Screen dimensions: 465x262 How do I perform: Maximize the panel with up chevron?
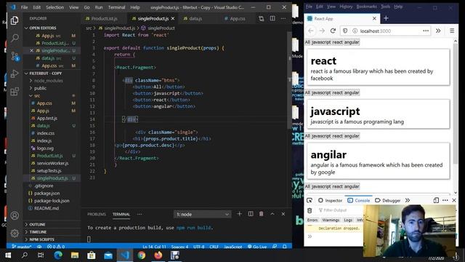[x=272, y=214]
